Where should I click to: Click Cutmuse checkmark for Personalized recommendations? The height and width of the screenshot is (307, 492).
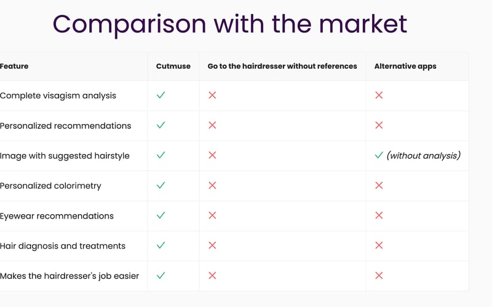[x=161, y=125]
